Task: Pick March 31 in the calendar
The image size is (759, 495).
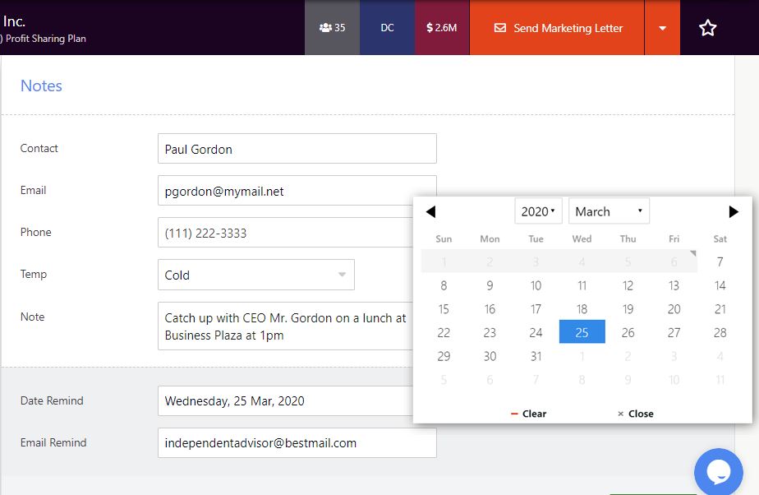Action: click(536, 356)
